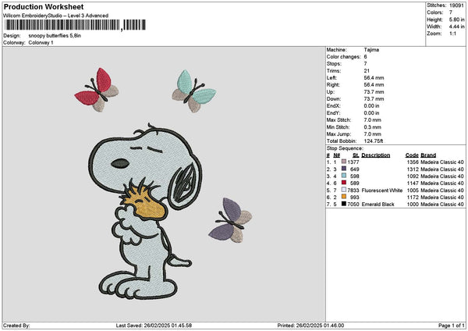Click thread code 1147 in the stop sequence
468x331 pixels.
point(413,183)
